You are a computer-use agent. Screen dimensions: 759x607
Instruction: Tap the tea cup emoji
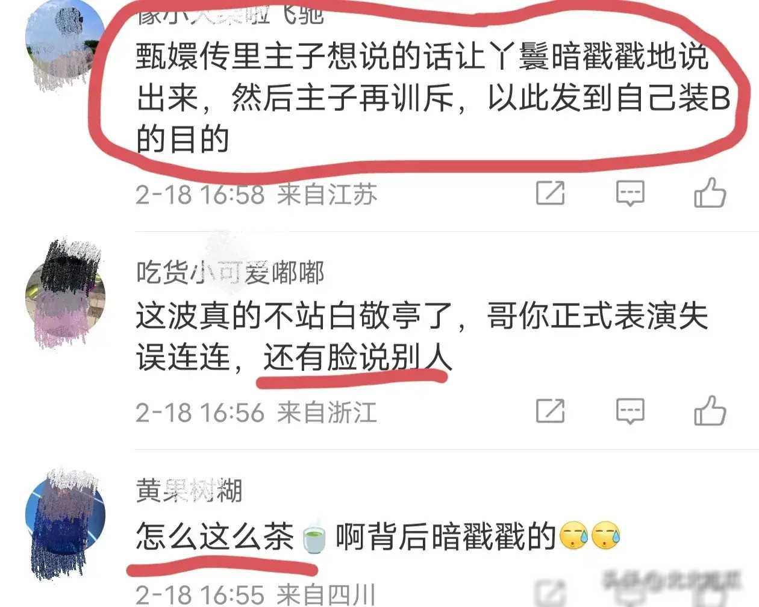[314, 537]
